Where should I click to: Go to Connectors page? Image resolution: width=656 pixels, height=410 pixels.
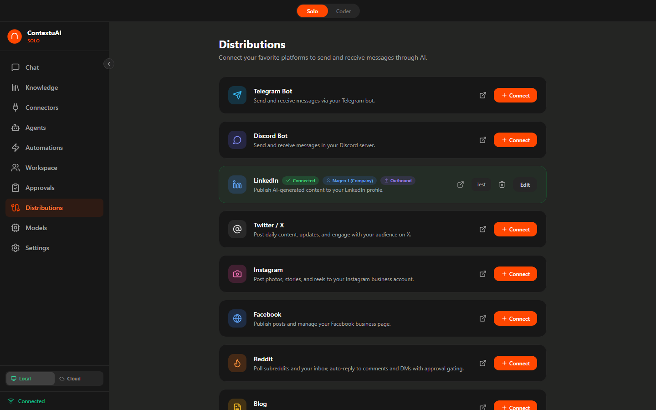(x=54, y=108)
